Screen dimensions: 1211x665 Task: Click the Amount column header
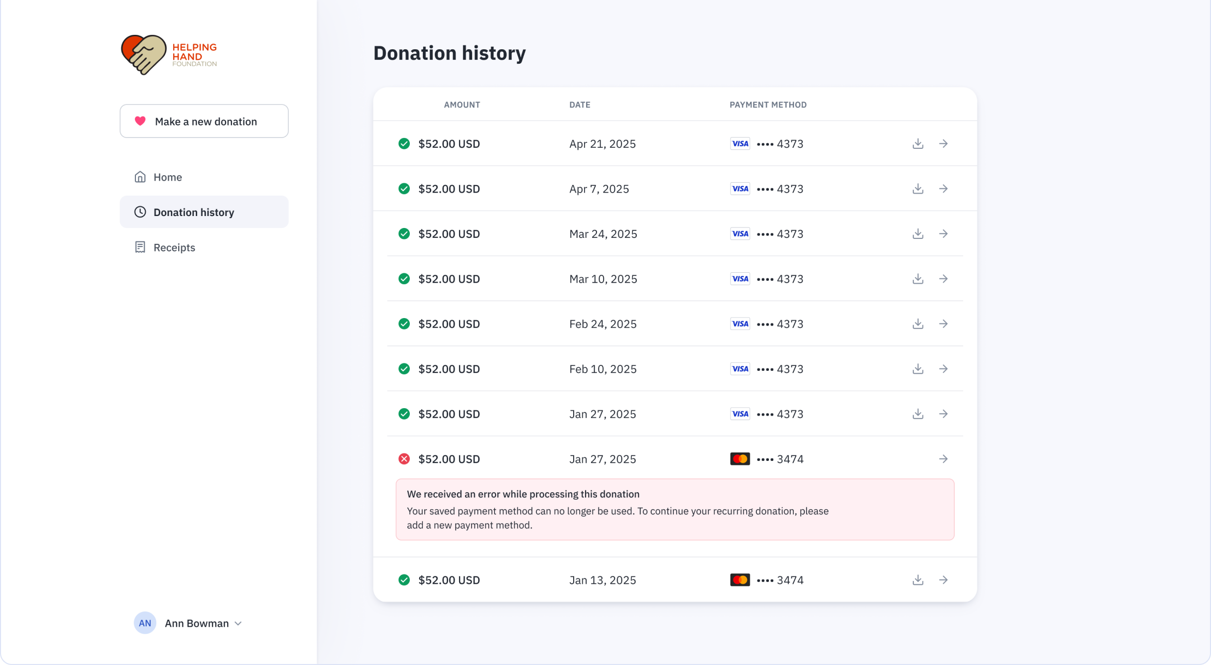(x=462, y=105)
